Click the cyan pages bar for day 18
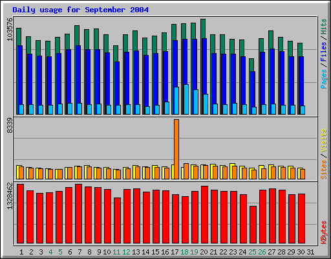 [x=186, y=99]
